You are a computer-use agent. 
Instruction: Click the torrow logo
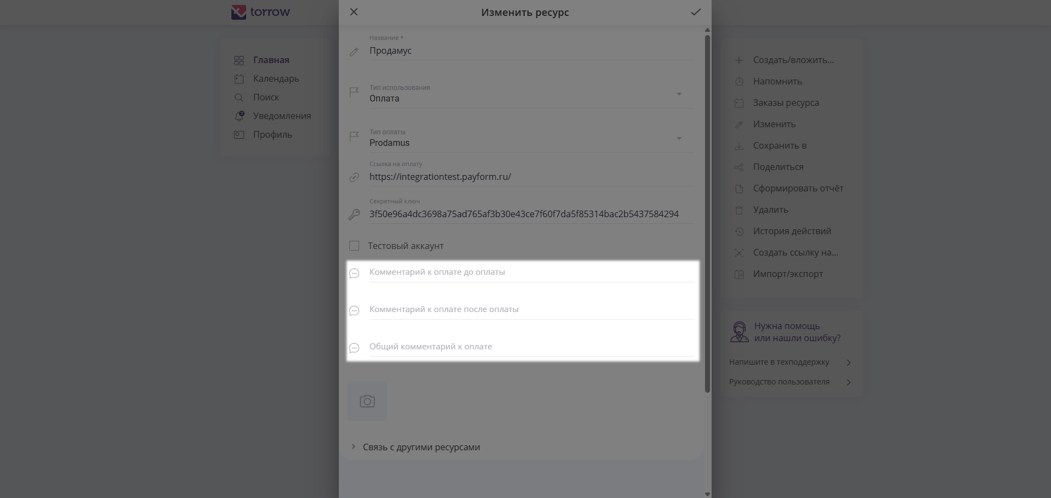(x=261, y=12)
